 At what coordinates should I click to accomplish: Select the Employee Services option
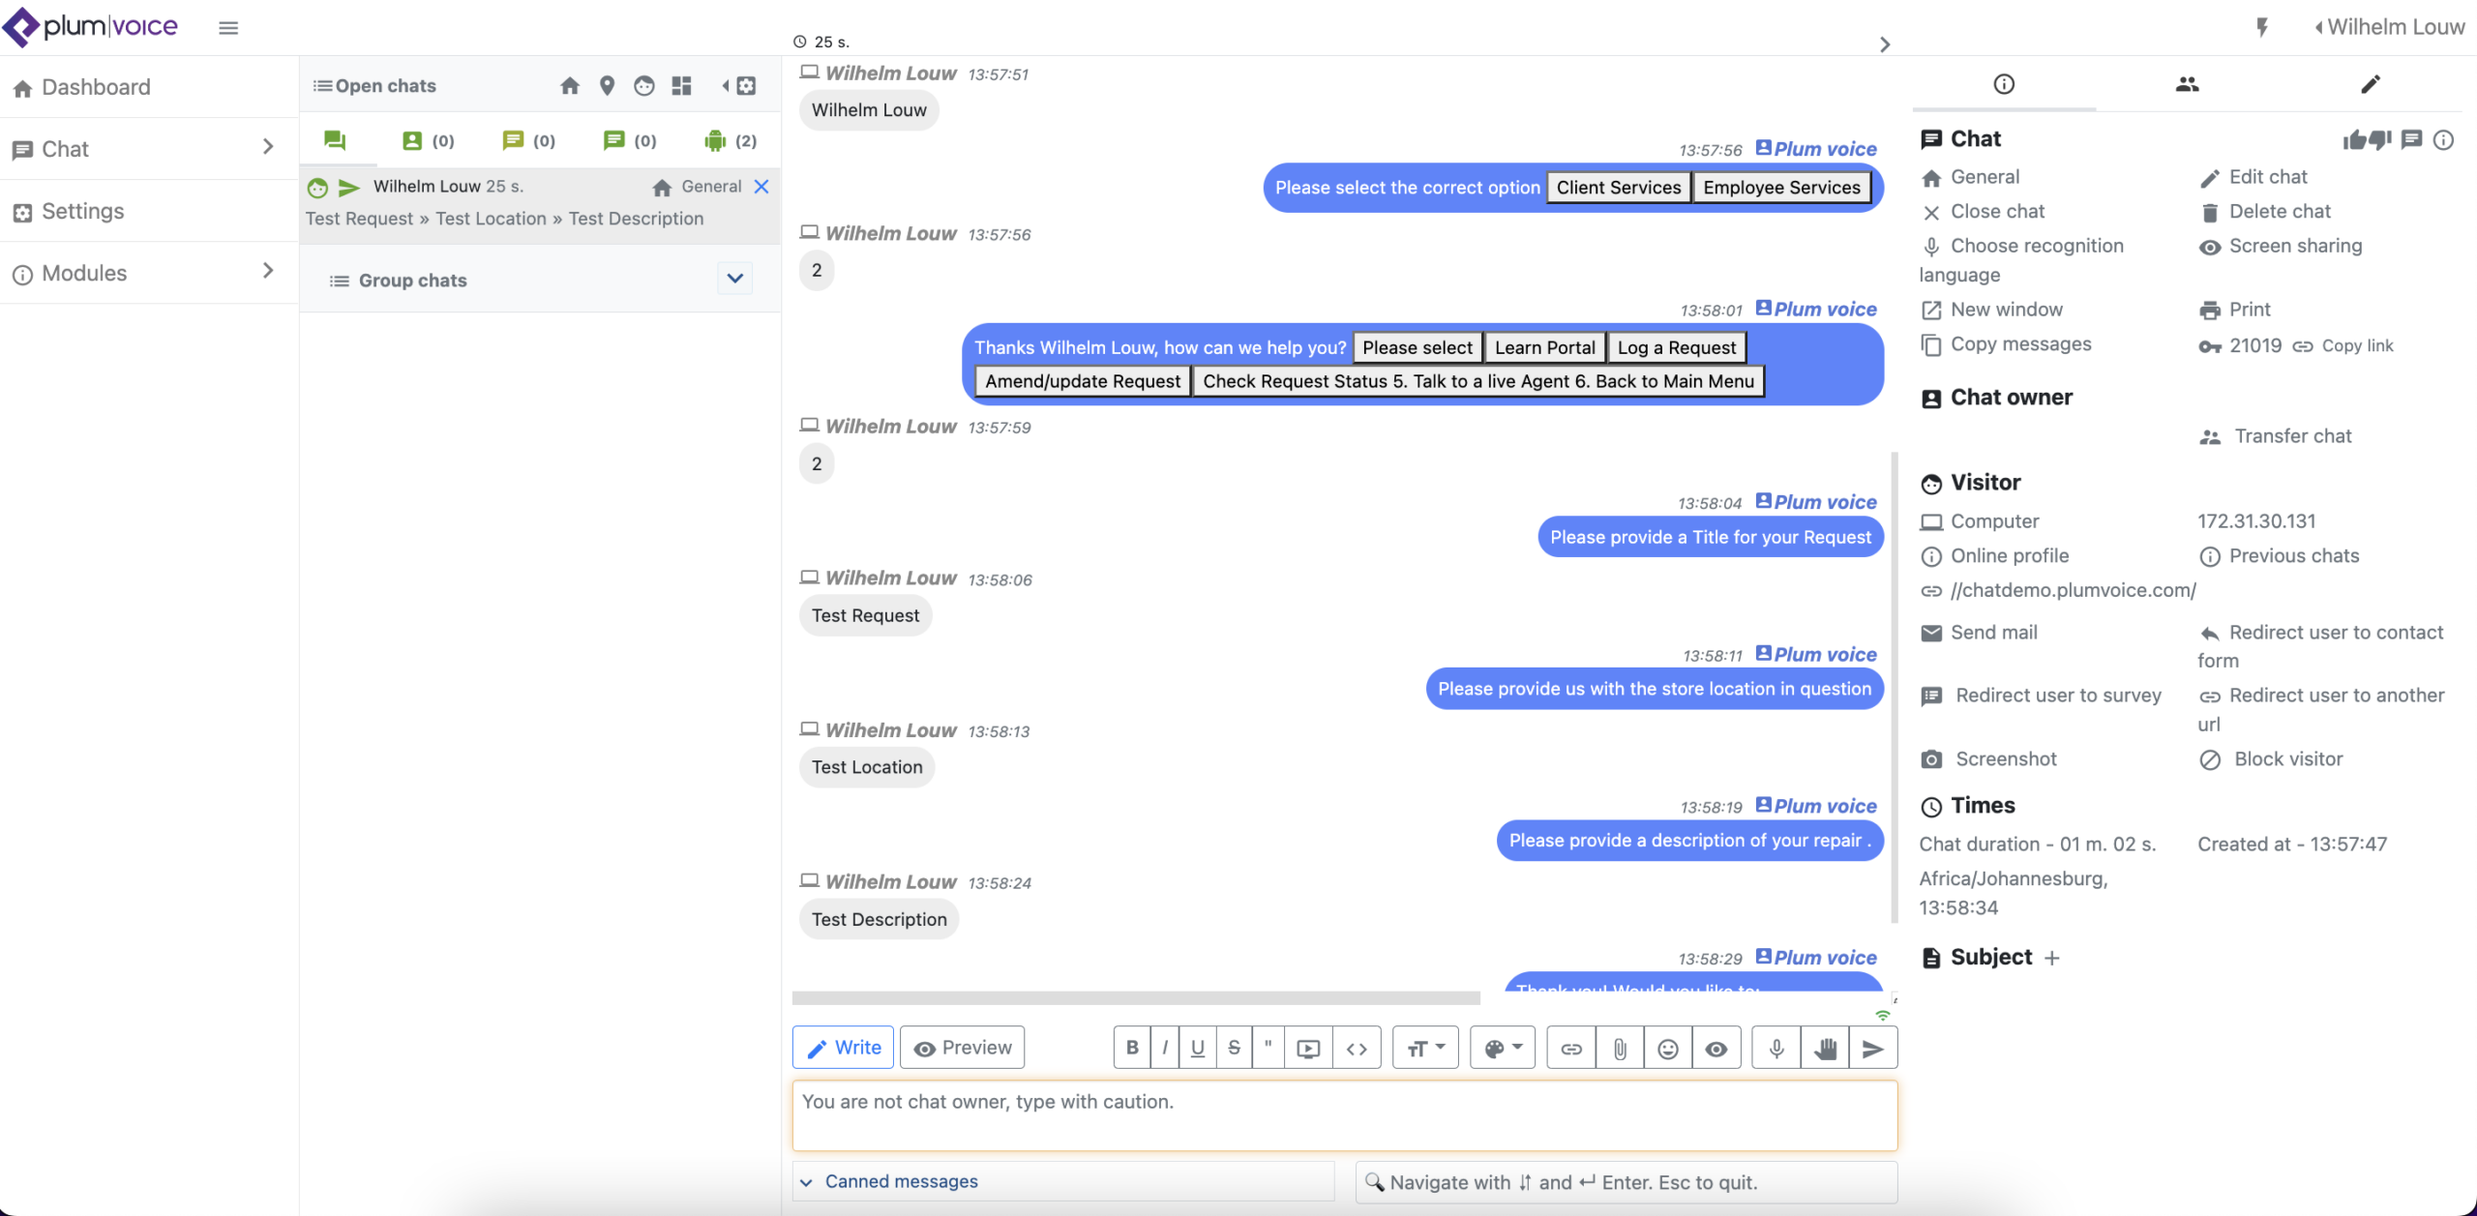point(1782,188)
